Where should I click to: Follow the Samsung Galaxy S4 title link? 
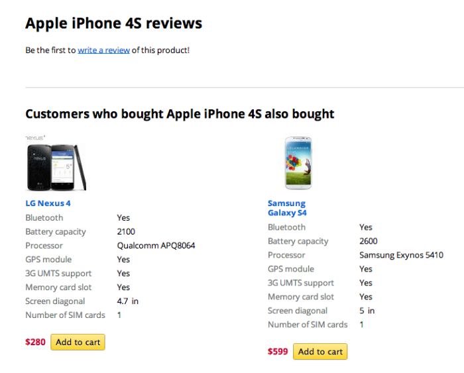point(286,208)
